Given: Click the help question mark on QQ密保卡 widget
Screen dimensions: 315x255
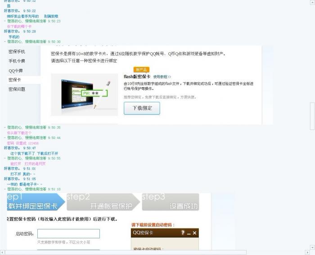Looking at the screenshot, I should tap(183, 233).
